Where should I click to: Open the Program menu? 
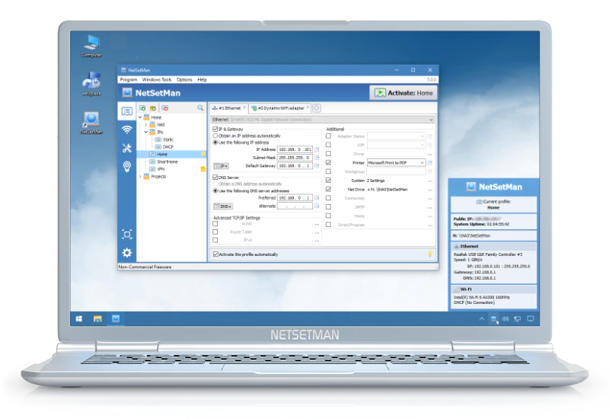pos(129,79)
